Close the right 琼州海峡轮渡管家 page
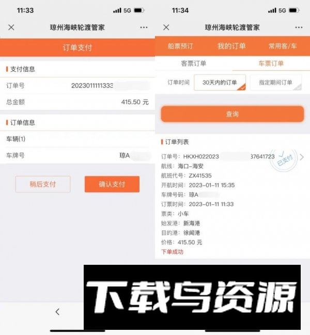This screenshot has width=310, height=335. [x=166, y=27]
